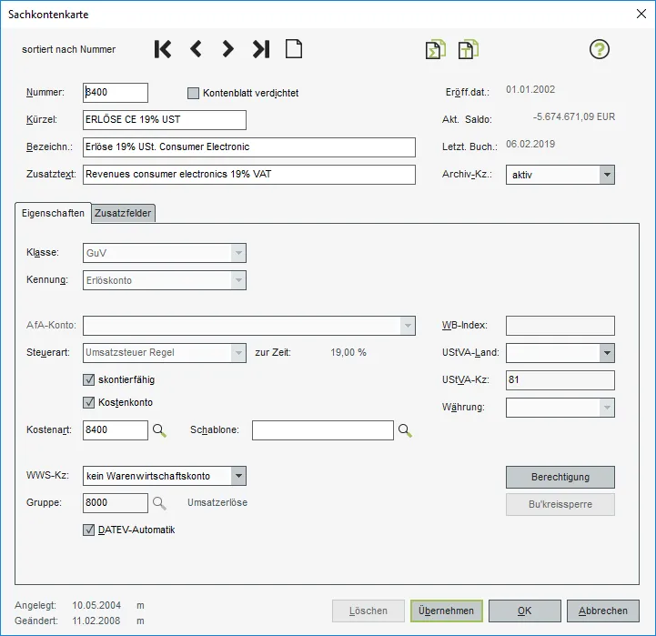
Task: Focus the Nummer input field
Action: coord(116,93)
